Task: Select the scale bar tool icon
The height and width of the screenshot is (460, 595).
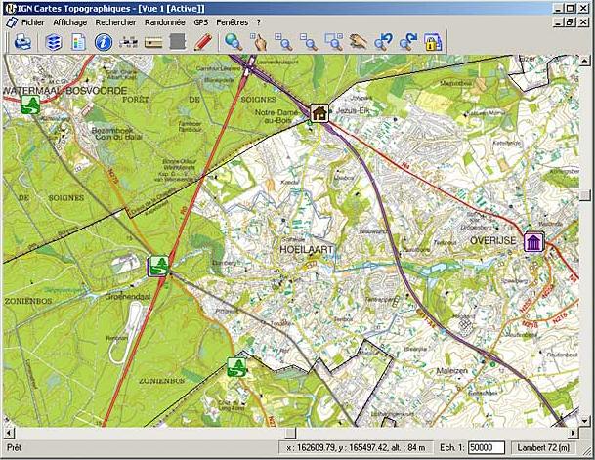Action: 128,42
